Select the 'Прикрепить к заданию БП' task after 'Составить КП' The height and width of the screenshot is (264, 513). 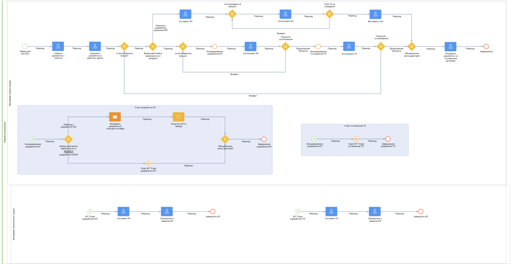167,212
